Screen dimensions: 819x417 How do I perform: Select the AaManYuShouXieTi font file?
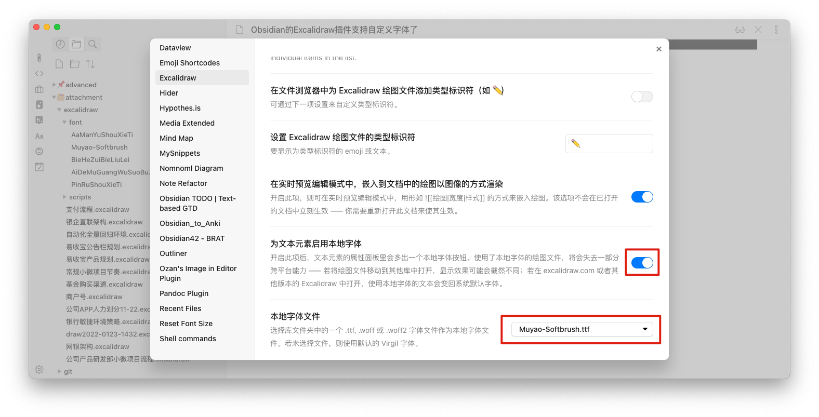click(102, 135)
